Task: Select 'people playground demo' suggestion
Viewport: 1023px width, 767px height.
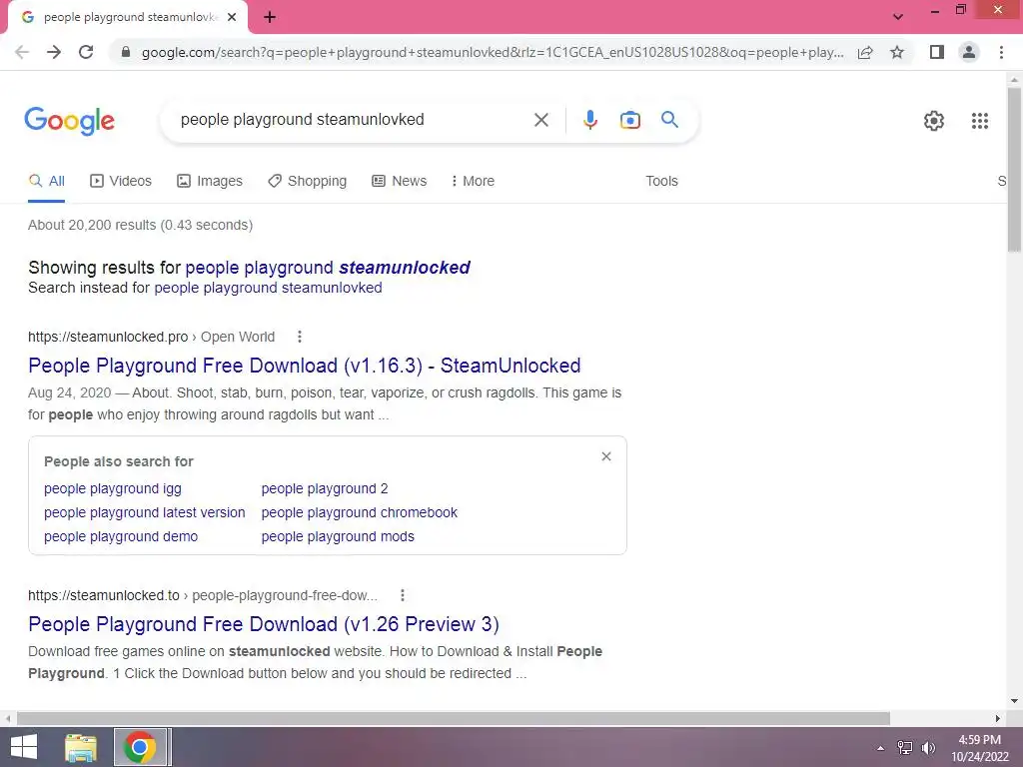Action: (121, 536)
